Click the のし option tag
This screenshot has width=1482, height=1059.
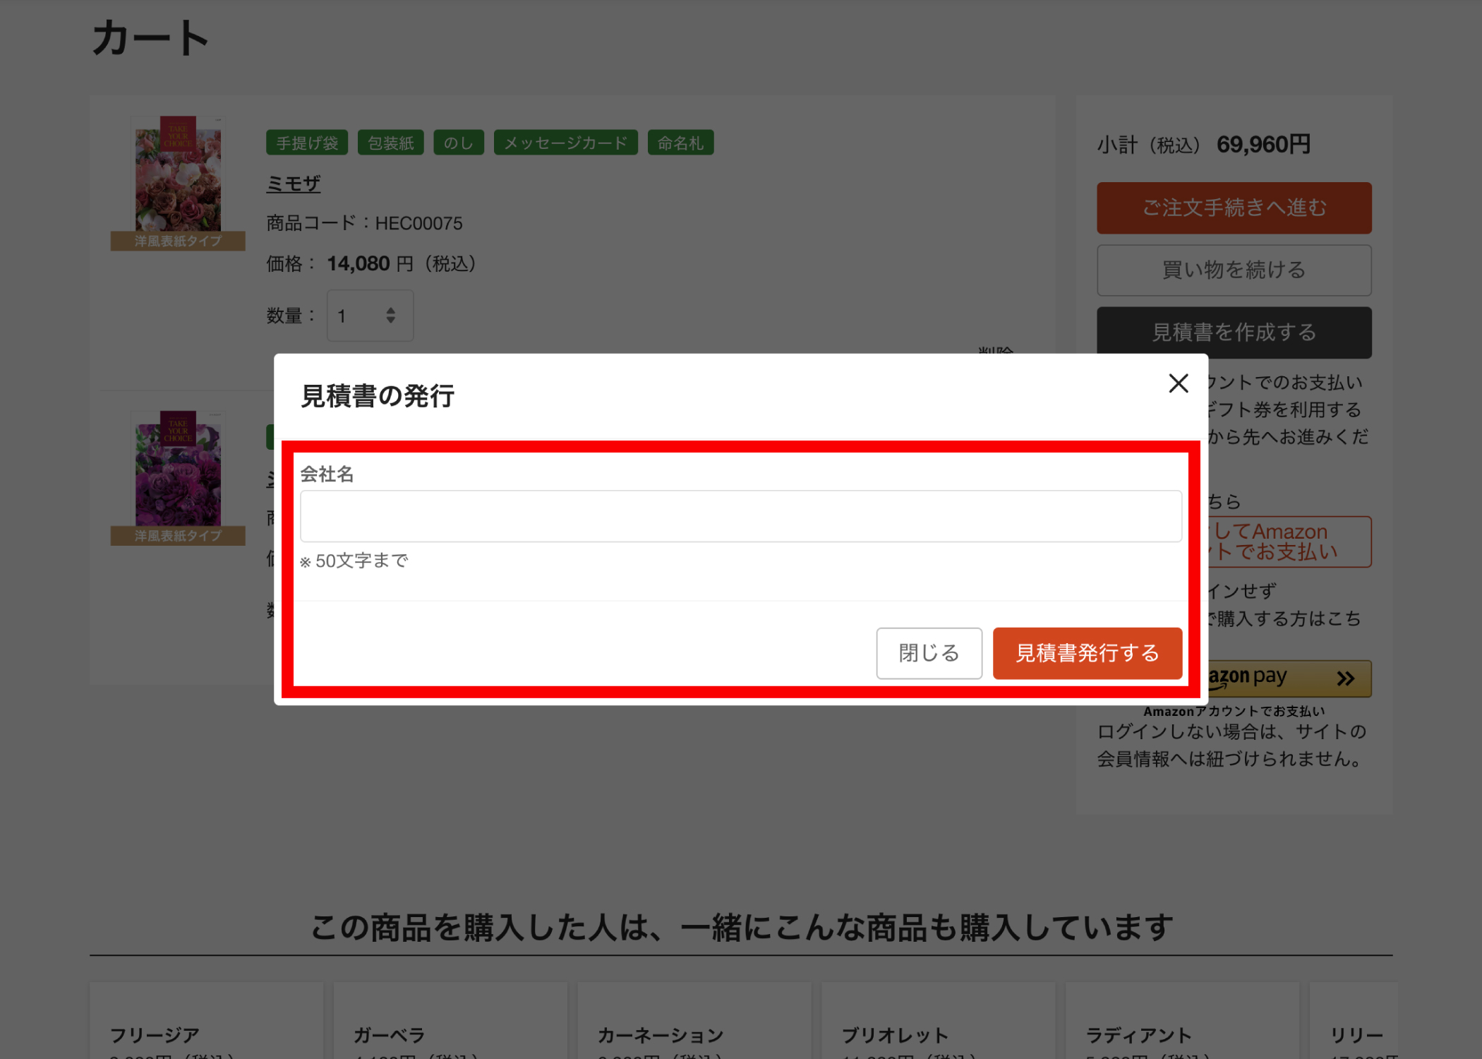(458, 142)
